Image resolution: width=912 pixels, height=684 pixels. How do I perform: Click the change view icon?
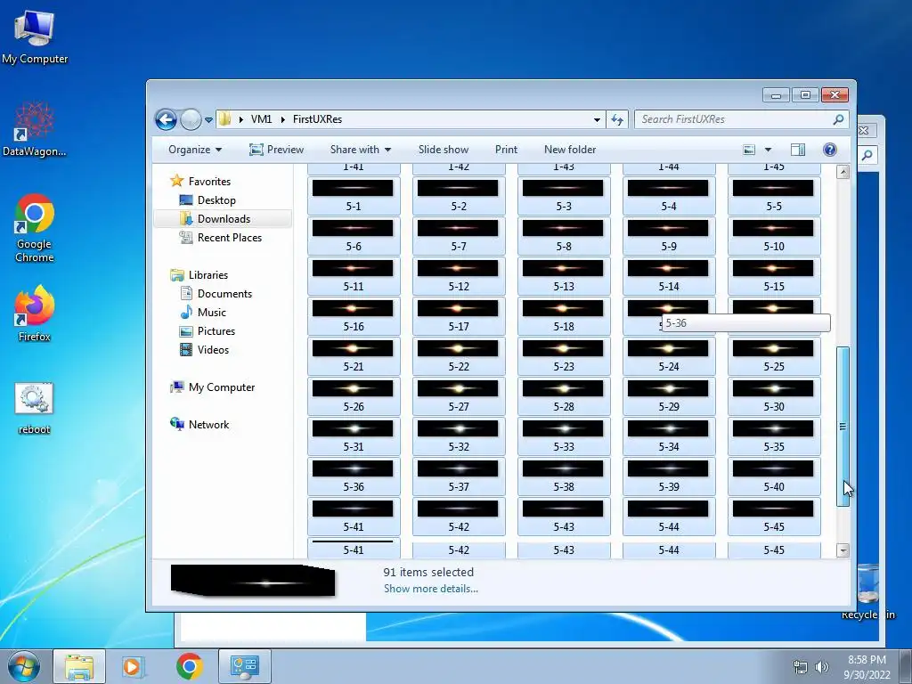(x=749, y=150)
